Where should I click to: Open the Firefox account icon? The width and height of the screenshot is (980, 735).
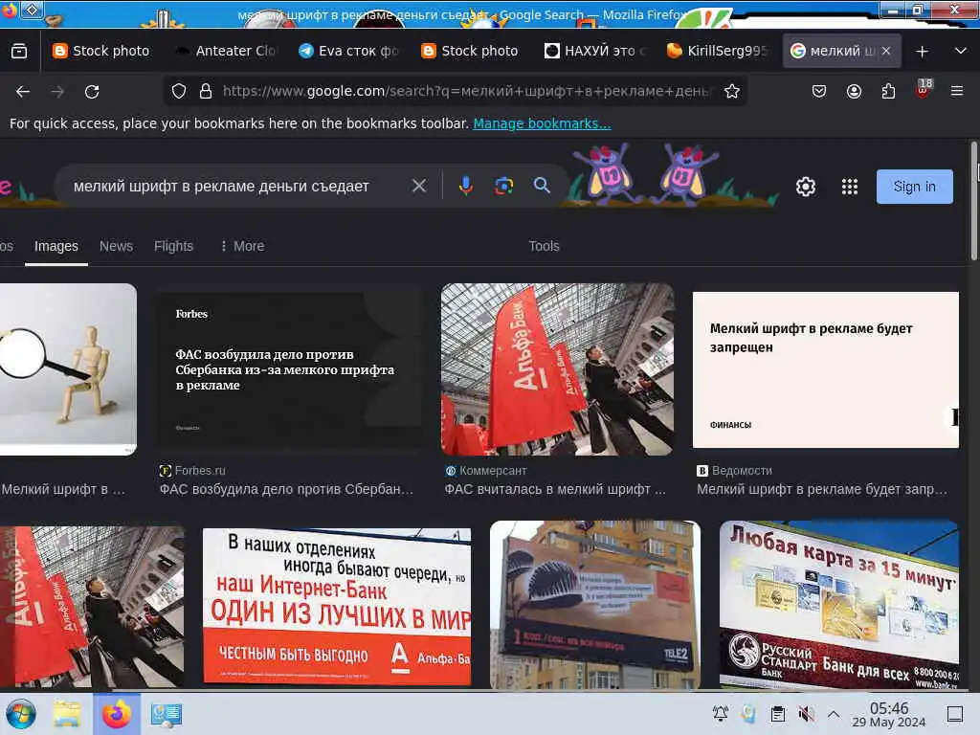point(854,91)
